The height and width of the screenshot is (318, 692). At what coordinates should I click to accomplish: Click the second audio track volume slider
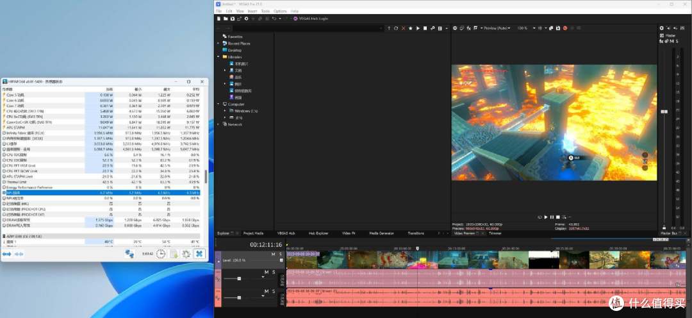point(239,297)
